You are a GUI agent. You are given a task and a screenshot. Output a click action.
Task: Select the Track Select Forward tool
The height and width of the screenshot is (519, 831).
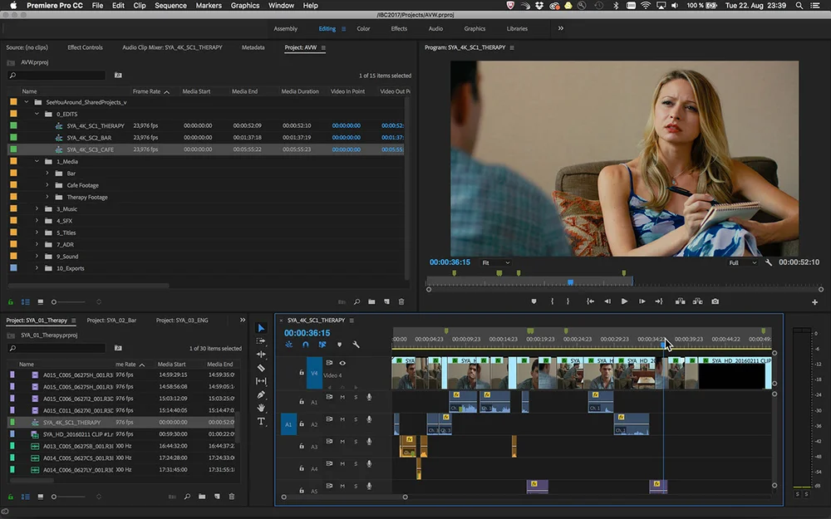[x=261, y=341]
